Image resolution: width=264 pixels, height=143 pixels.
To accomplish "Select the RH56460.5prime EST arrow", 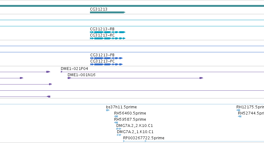I will (116, 116).
